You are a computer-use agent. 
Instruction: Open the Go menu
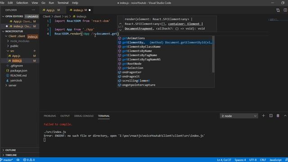click(x=43, y=3)
